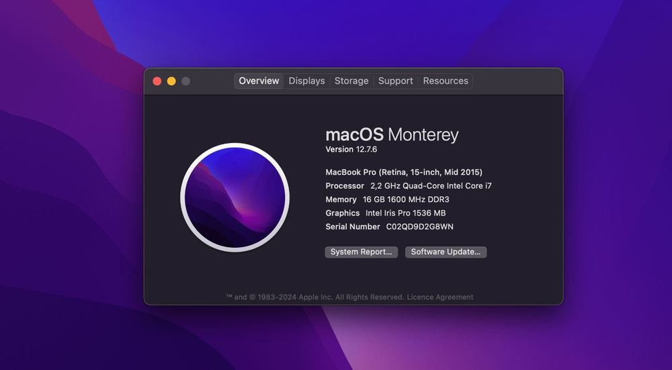672x370 pixels.
Task: Click the graphics value Intel Iris Pro 1536 MB
Action: tap(405, 214)
